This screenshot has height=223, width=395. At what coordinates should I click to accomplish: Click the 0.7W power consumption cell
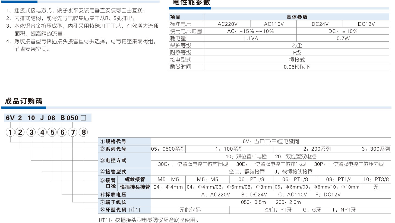pyautogui.click(x=343, y=38)
